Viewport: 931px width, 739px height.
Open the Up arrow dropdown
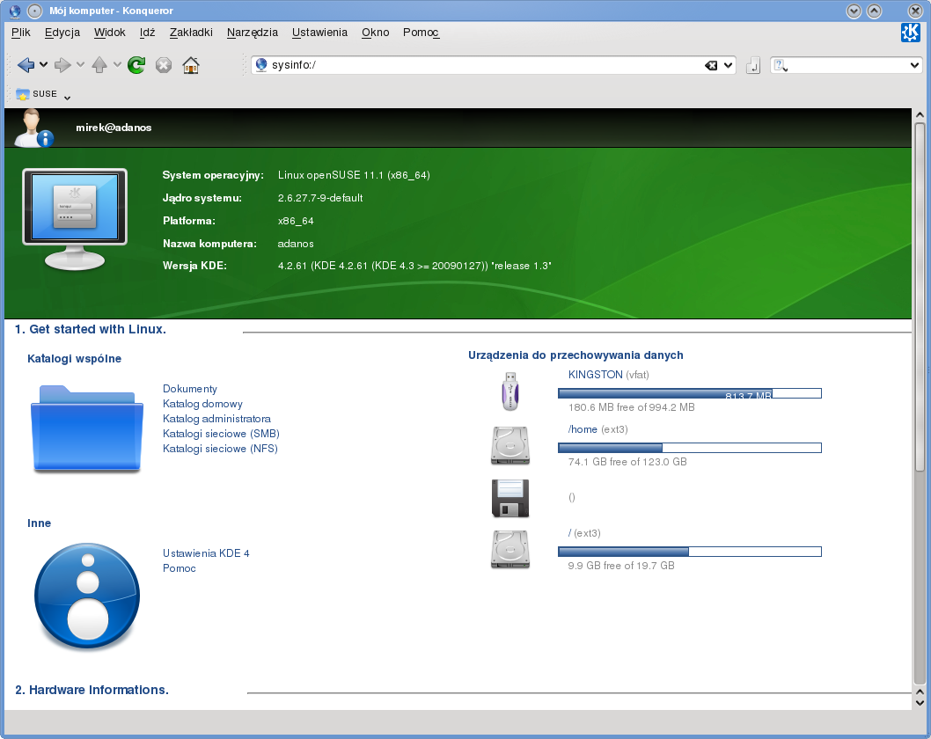click(x=117, y=65)
